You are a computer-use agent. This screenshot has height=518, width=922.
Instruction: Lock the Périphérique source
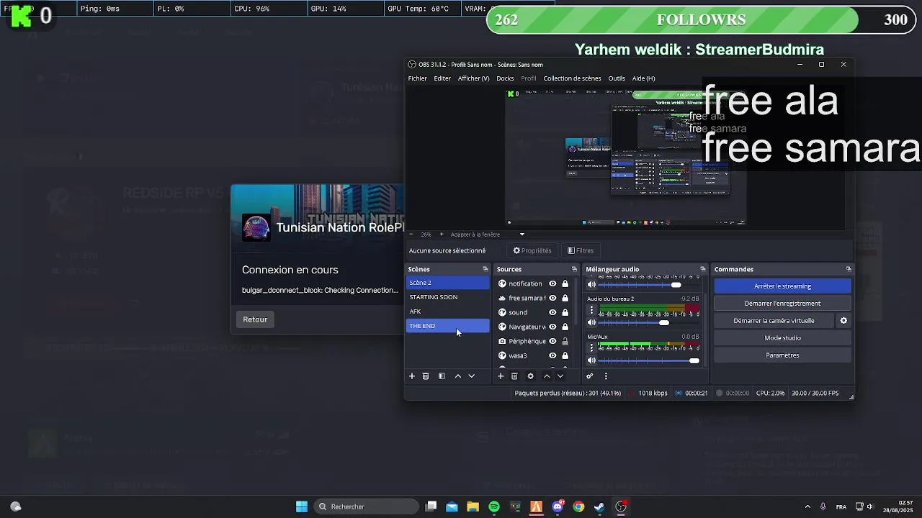point(565,341)
